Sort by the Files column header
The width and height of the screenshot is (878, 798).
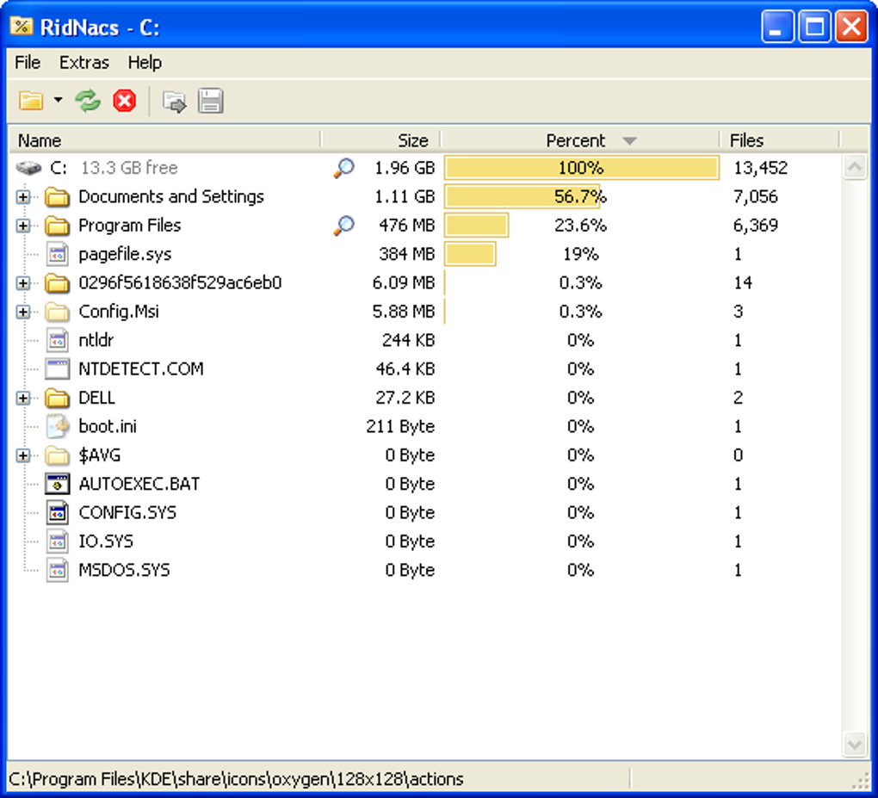coord(779,140)
